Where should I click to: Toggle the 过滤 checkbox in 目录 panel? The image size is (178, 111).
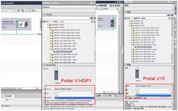coord(125,18)
